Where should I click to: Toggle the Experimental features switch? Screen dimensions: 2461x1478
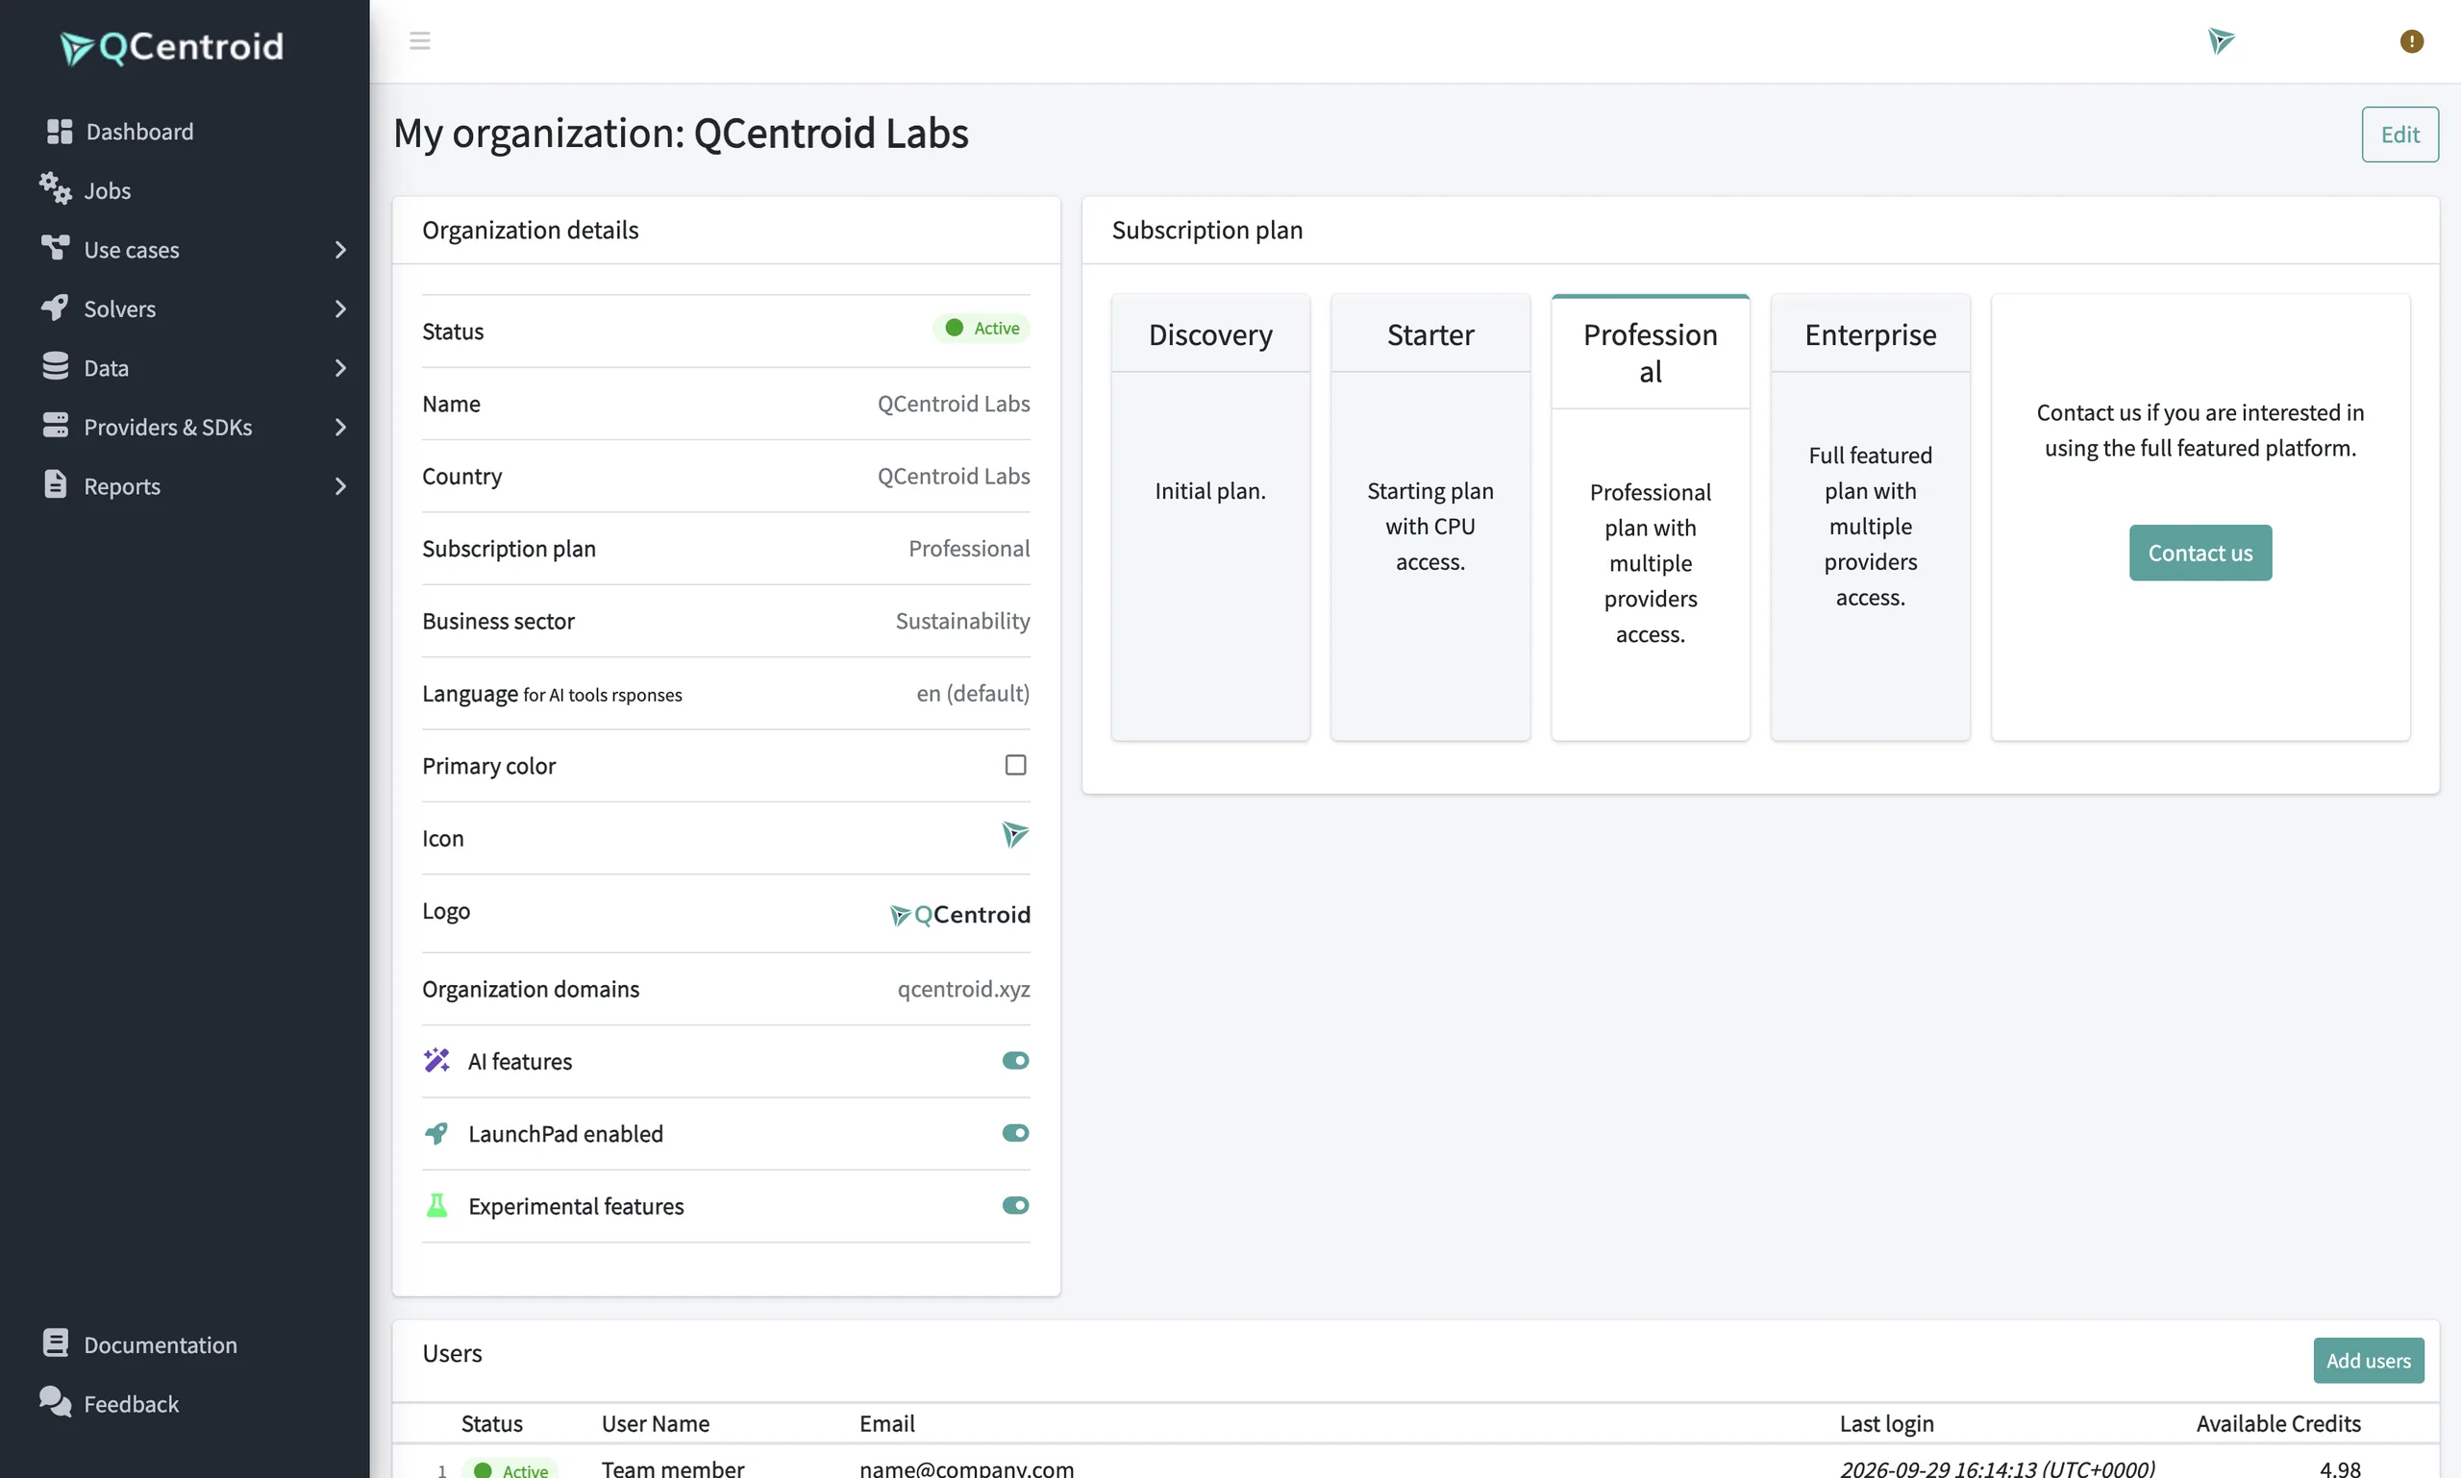tap(1015, 1206)
